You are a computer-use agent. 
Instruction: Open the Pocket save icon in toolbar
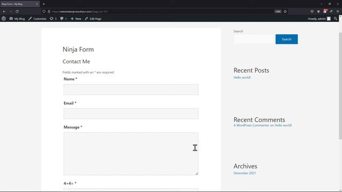[312, 11]
